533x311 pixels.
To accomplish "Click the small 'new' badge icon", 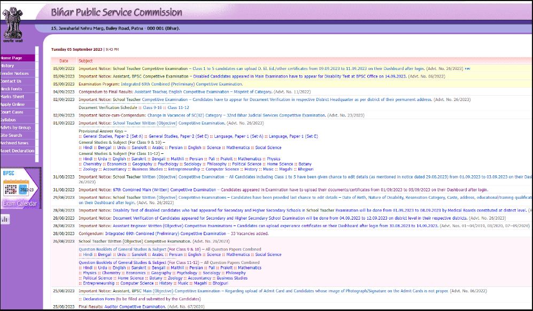I will coord(467,68).
